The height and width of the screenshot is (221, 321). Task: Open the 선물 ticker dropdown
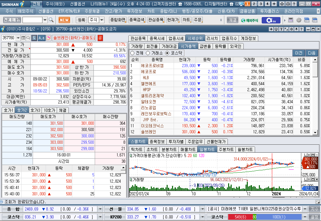[x=202, y=209]
